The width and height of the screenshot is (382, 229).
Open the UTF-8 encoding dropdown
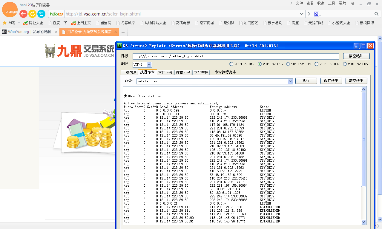click(149, 64)
